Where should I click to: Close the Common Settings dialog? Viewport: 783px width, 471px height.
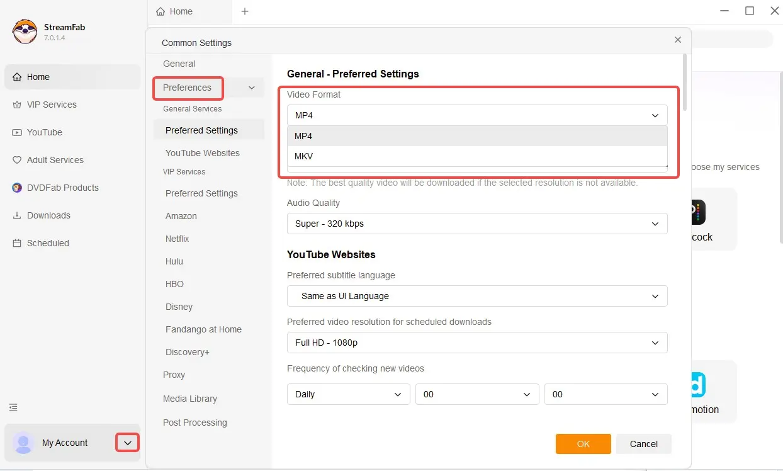pos(677,39)
